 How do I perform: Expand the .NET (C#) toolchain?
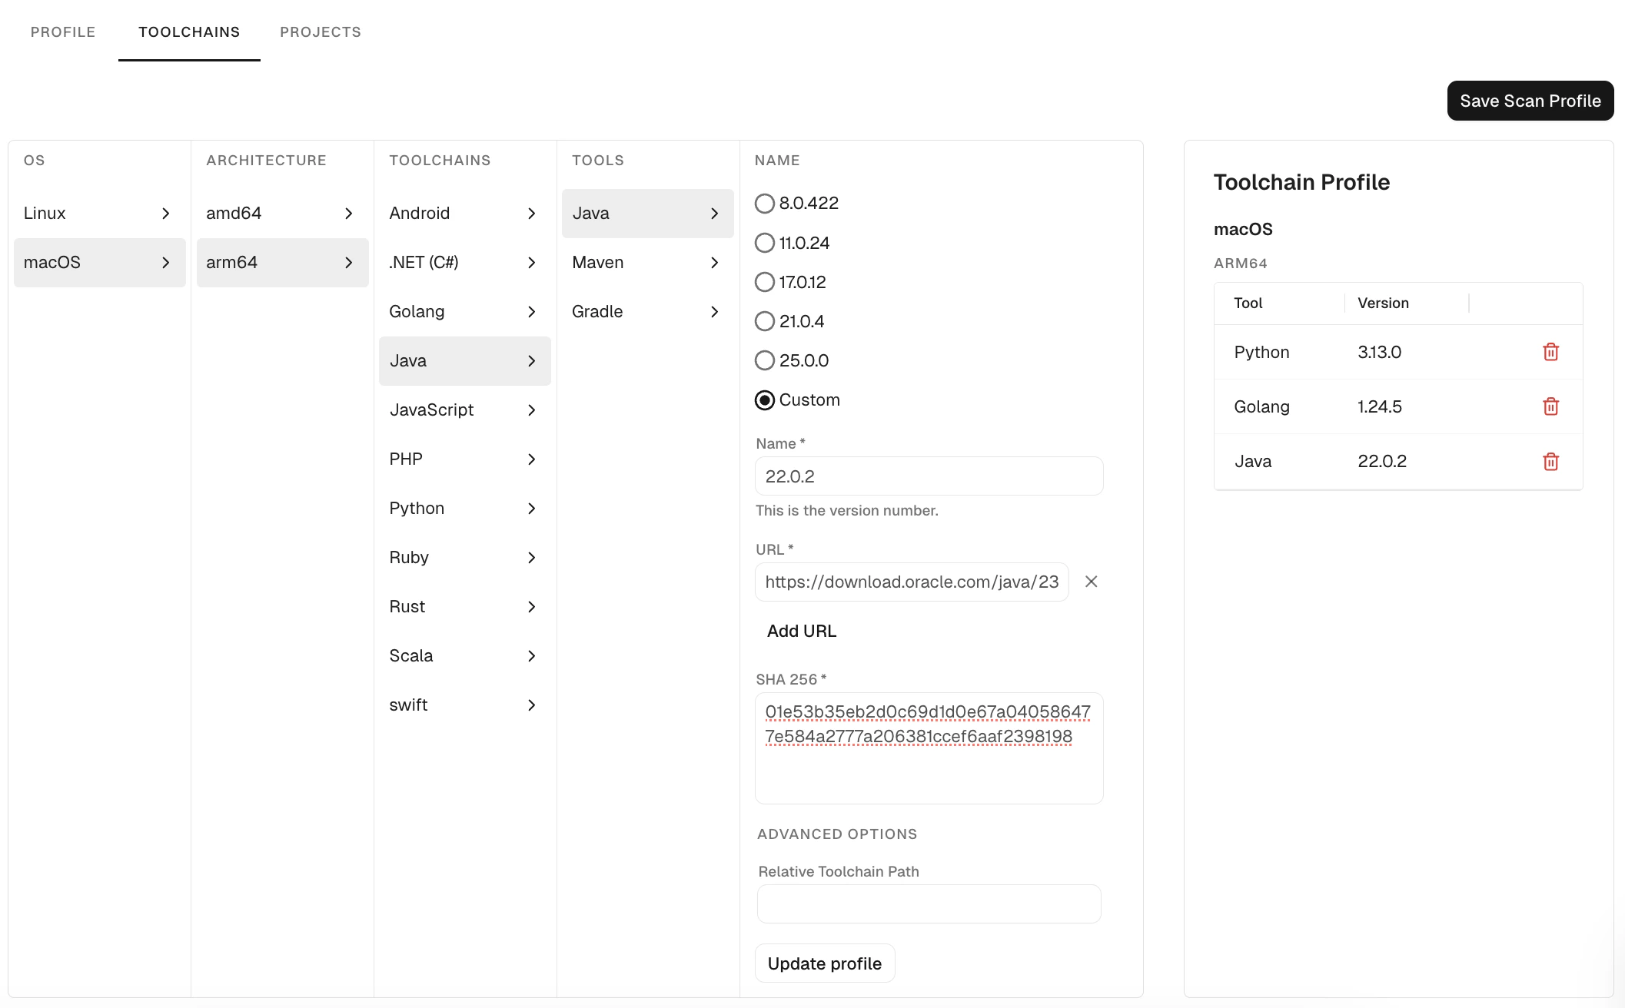point(465,262)
